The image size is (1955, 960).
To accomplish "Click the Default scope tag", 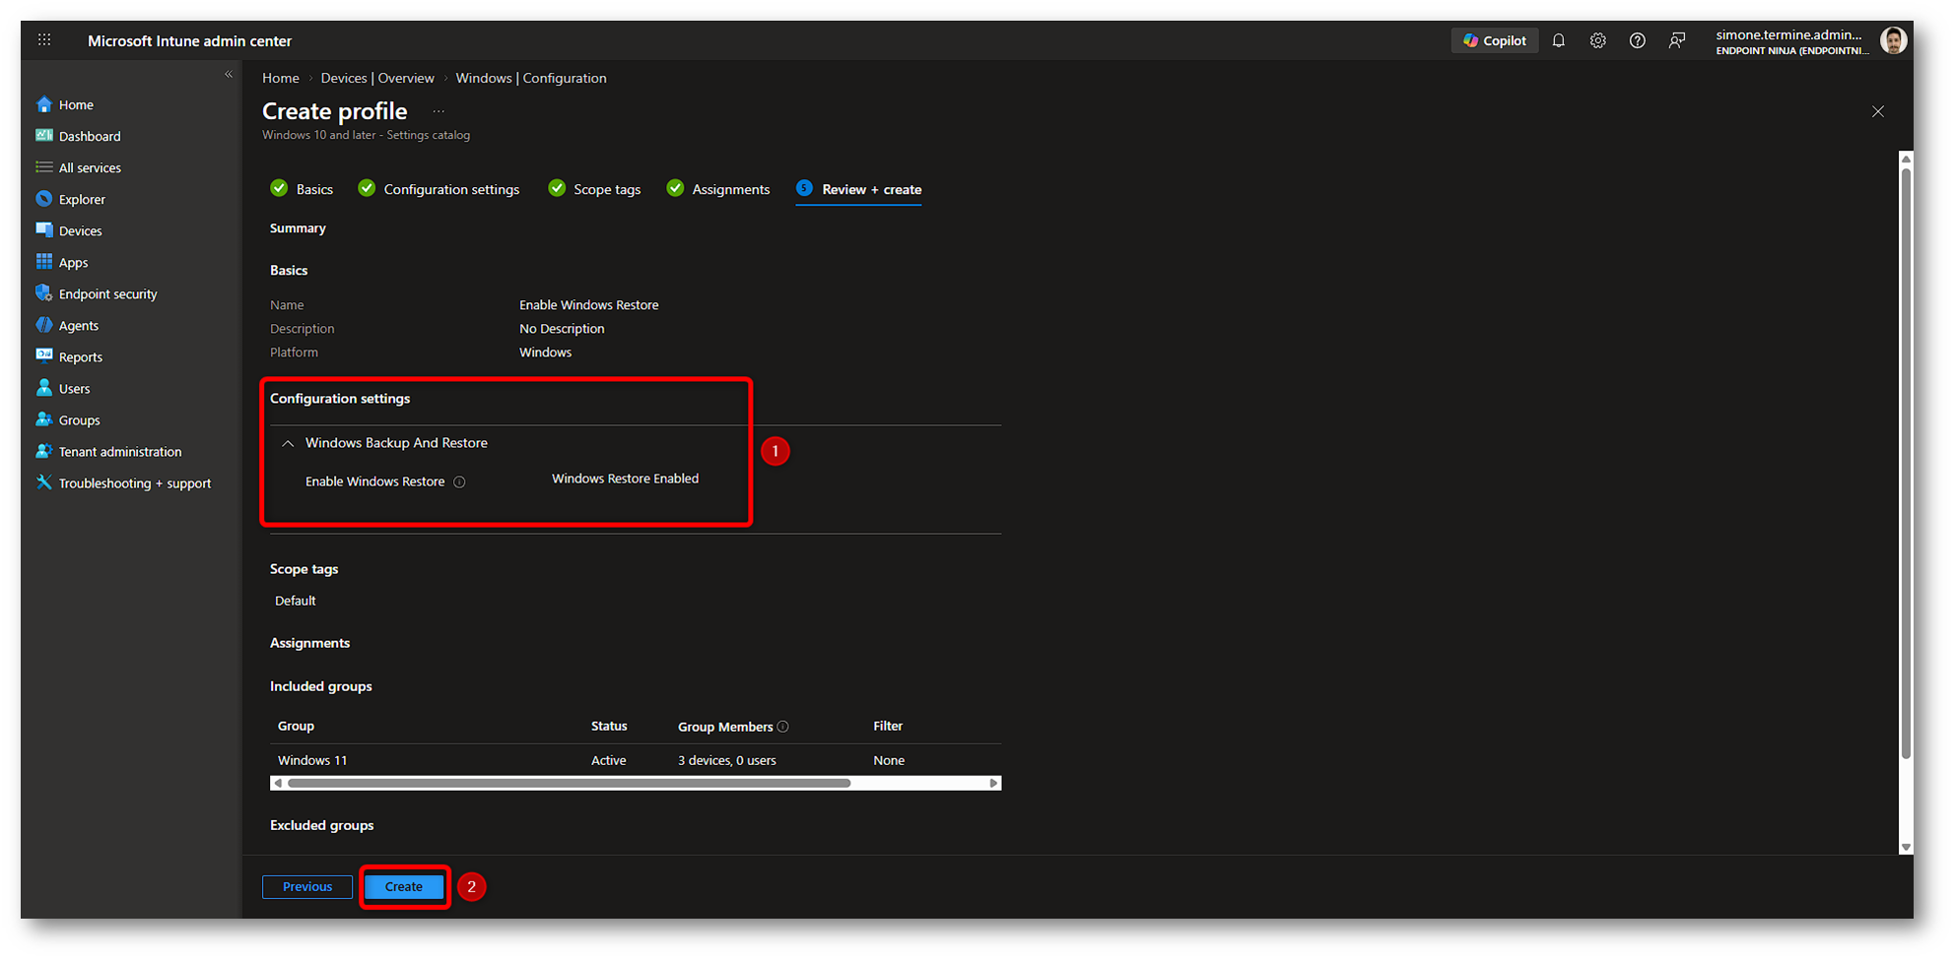I will coord(296,601).
